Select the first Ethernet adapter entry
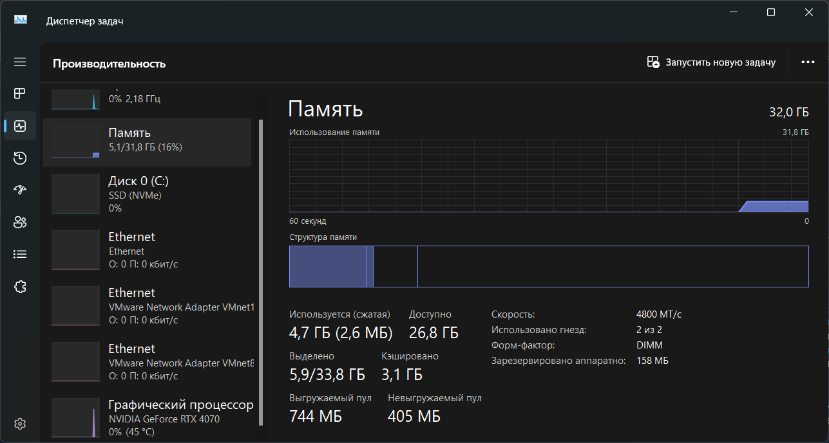829x443 pixels. click(x=148, y=250)
